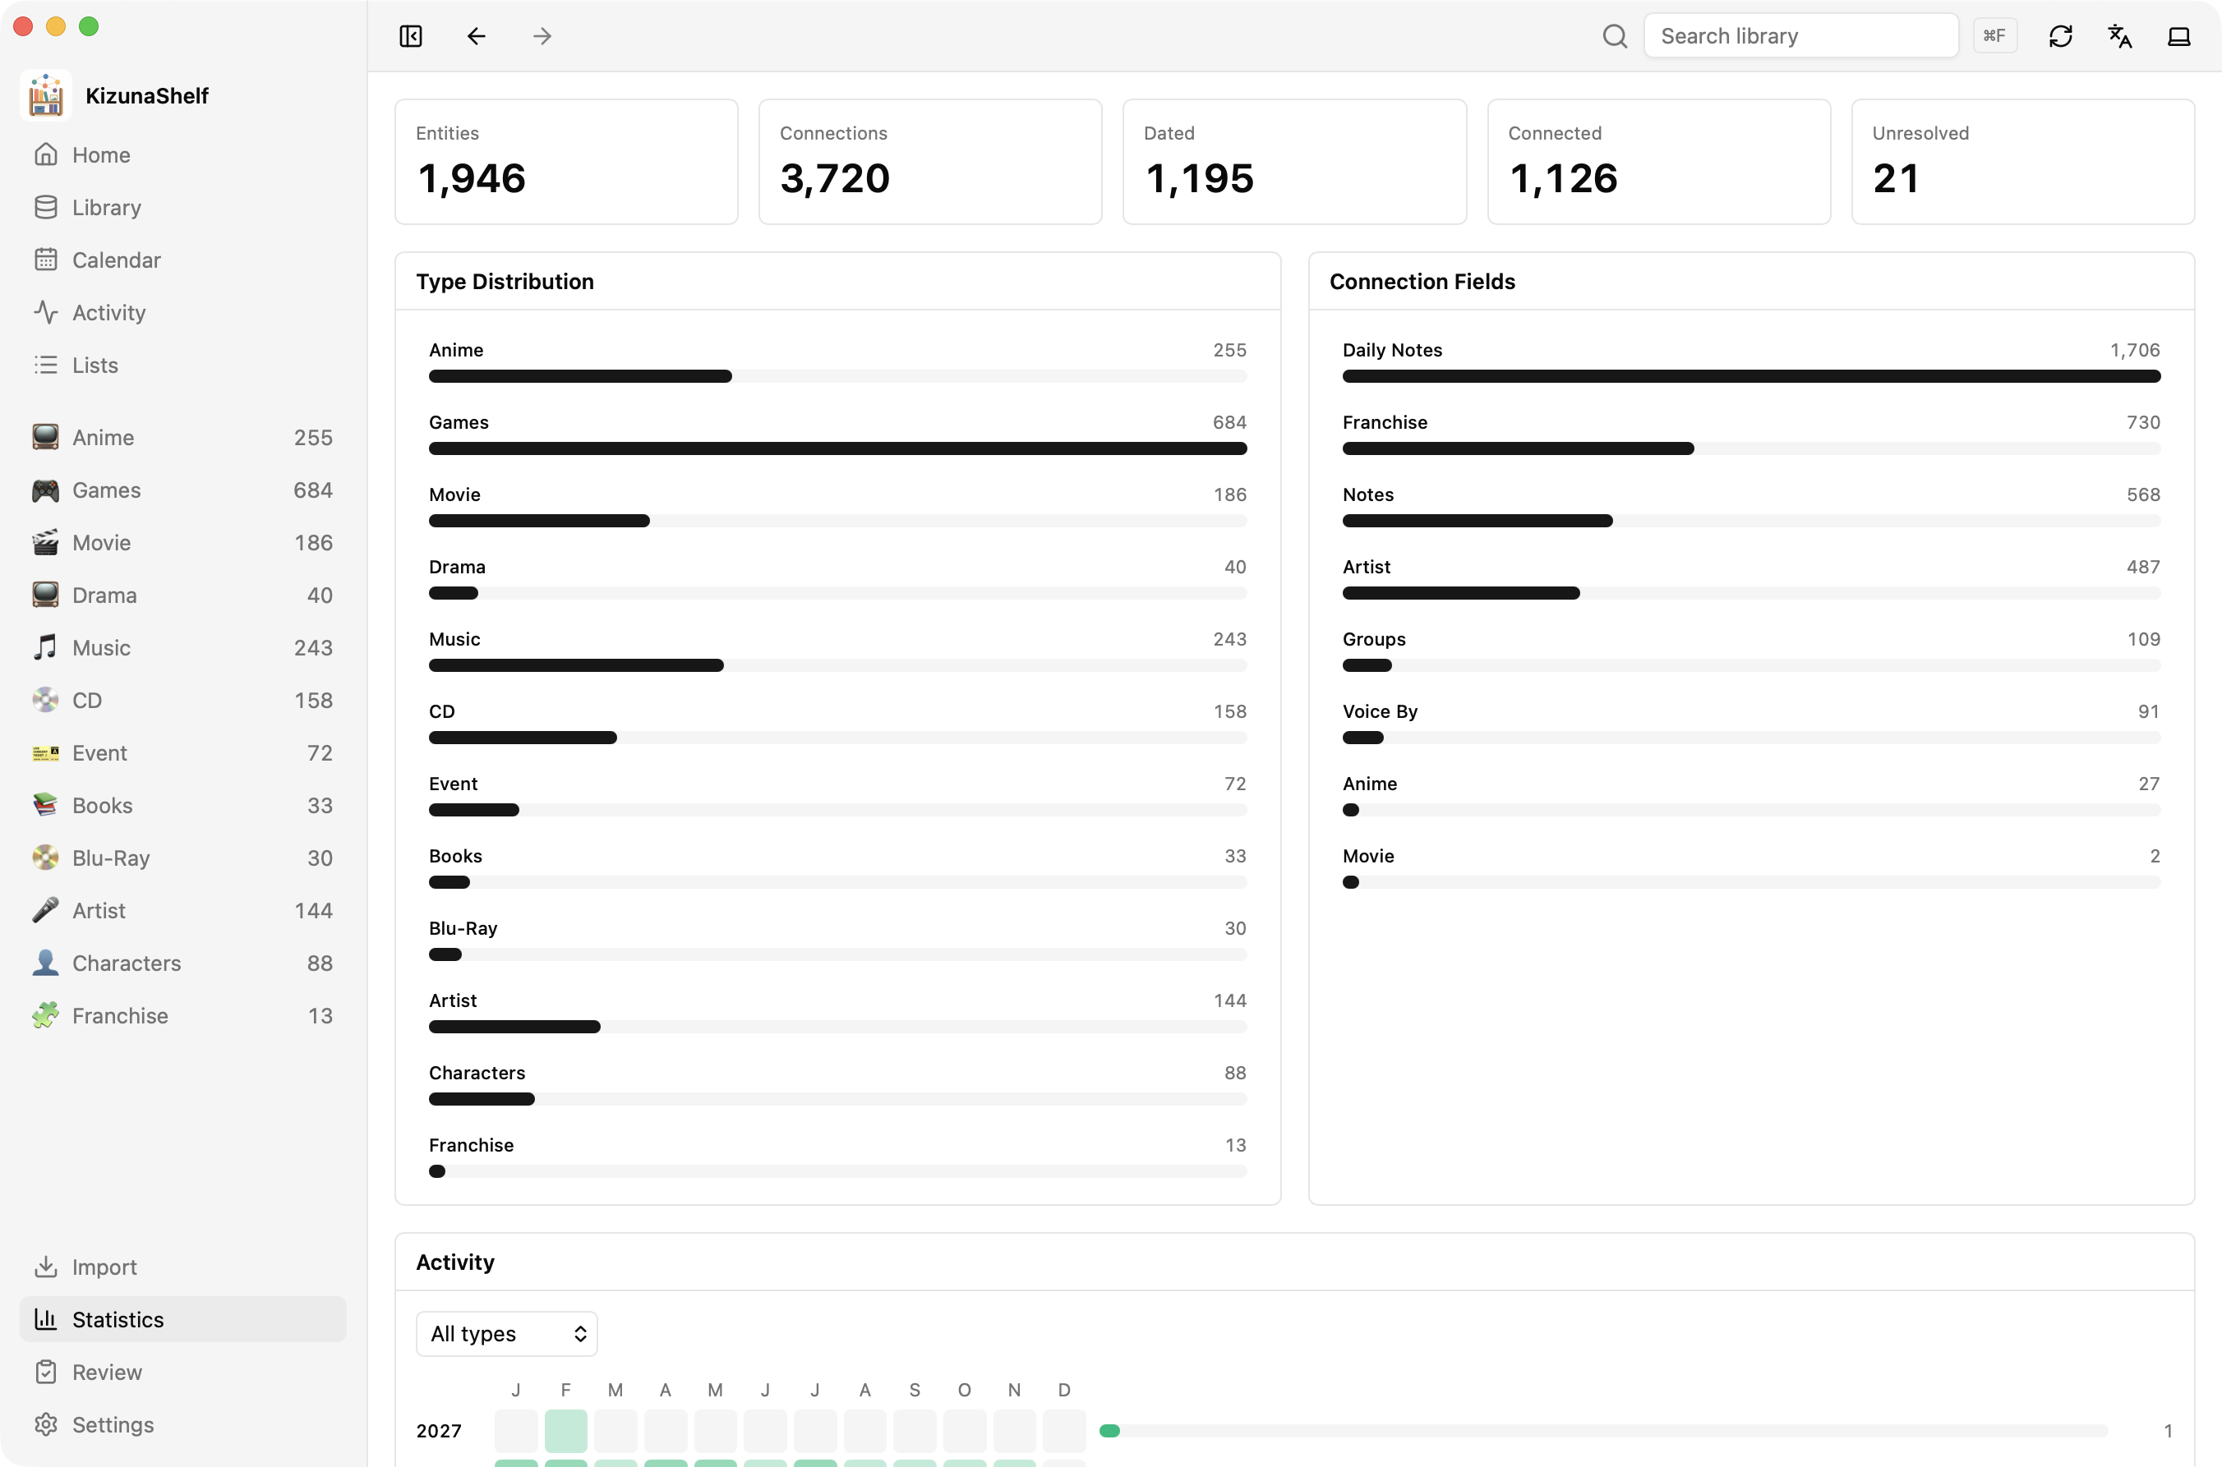Open Books category in sidebar
Screen dimensions: 2222x1467
point(183,806)
